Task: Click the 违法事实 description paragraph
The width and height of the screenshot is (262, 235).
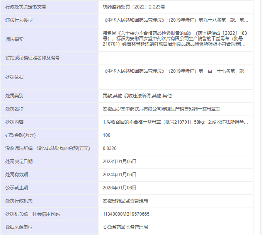Action: pos(175,39)
